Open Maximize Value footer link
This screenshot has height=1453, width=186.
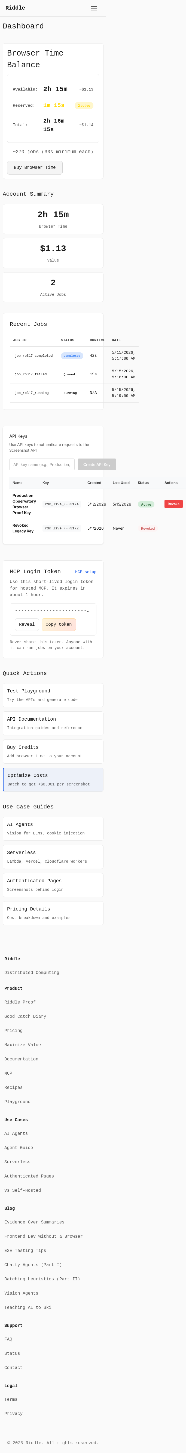point(23,1045)
